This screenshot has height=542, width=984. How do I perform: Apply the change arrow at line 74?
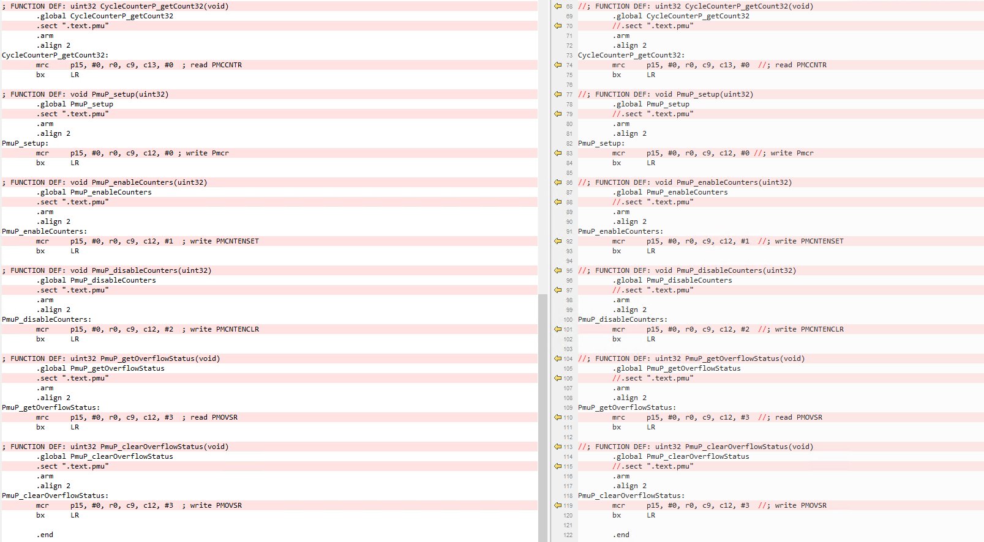click(558, 65)
